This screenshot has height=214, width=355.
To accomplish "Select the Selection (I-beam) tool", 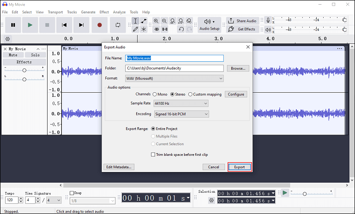I will 135,21.
